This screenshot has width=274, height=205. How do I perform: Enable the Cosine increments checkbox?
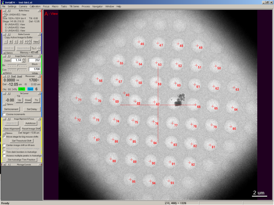(x=4, y=114)
